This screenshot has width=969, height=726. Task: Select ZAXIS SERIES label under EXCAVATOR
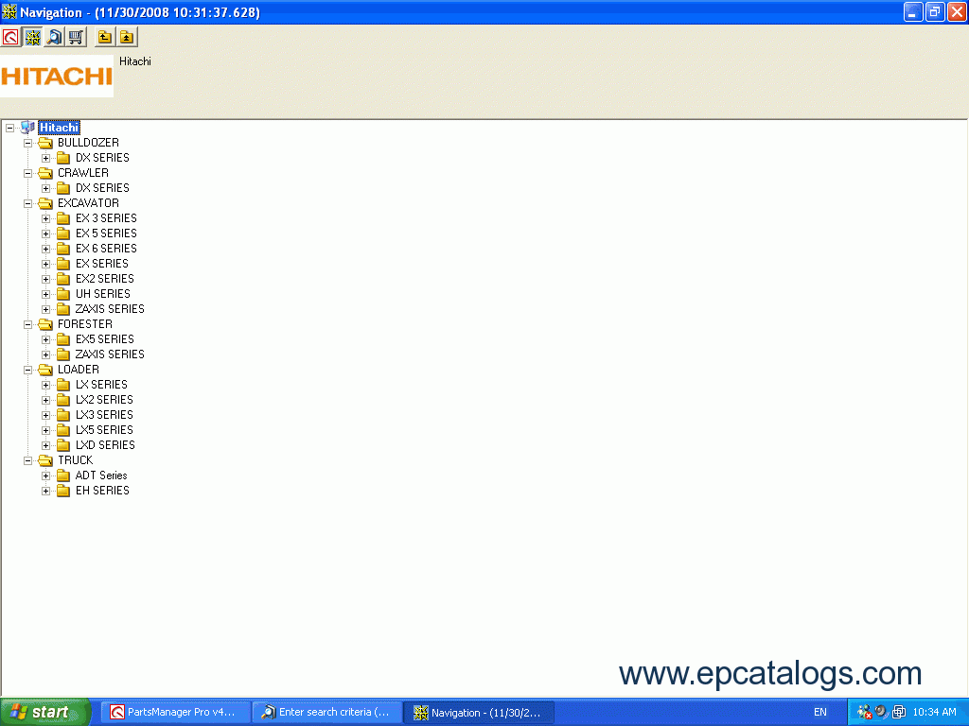click(x=110, y=309)
